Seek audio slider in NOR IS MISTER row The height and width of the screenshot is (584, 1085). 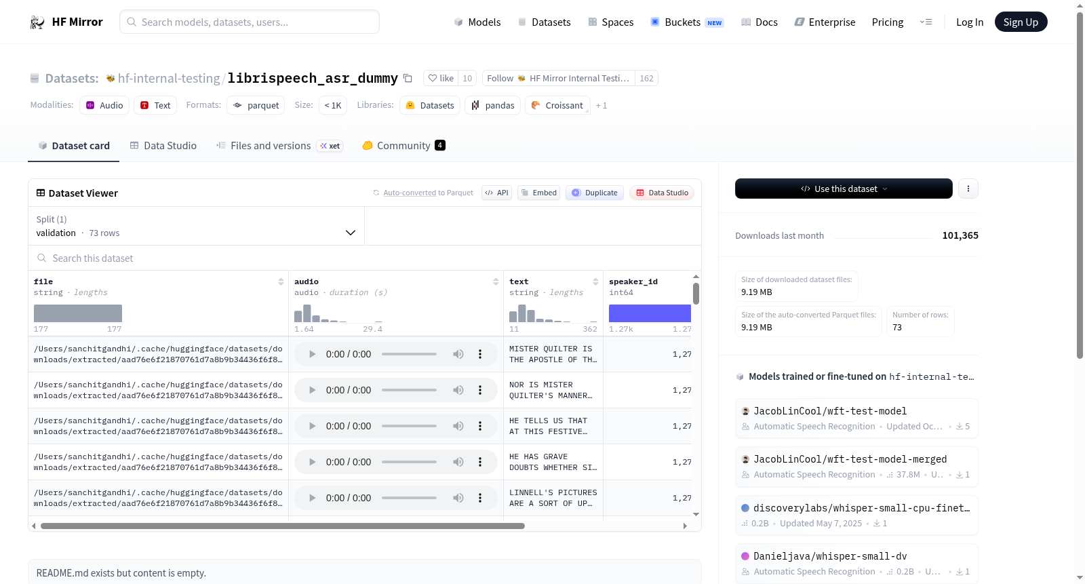point(409,390)
